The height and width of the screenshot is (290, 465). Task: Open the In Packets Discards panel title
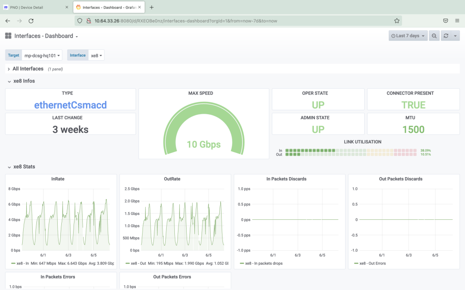coord(286,179)
